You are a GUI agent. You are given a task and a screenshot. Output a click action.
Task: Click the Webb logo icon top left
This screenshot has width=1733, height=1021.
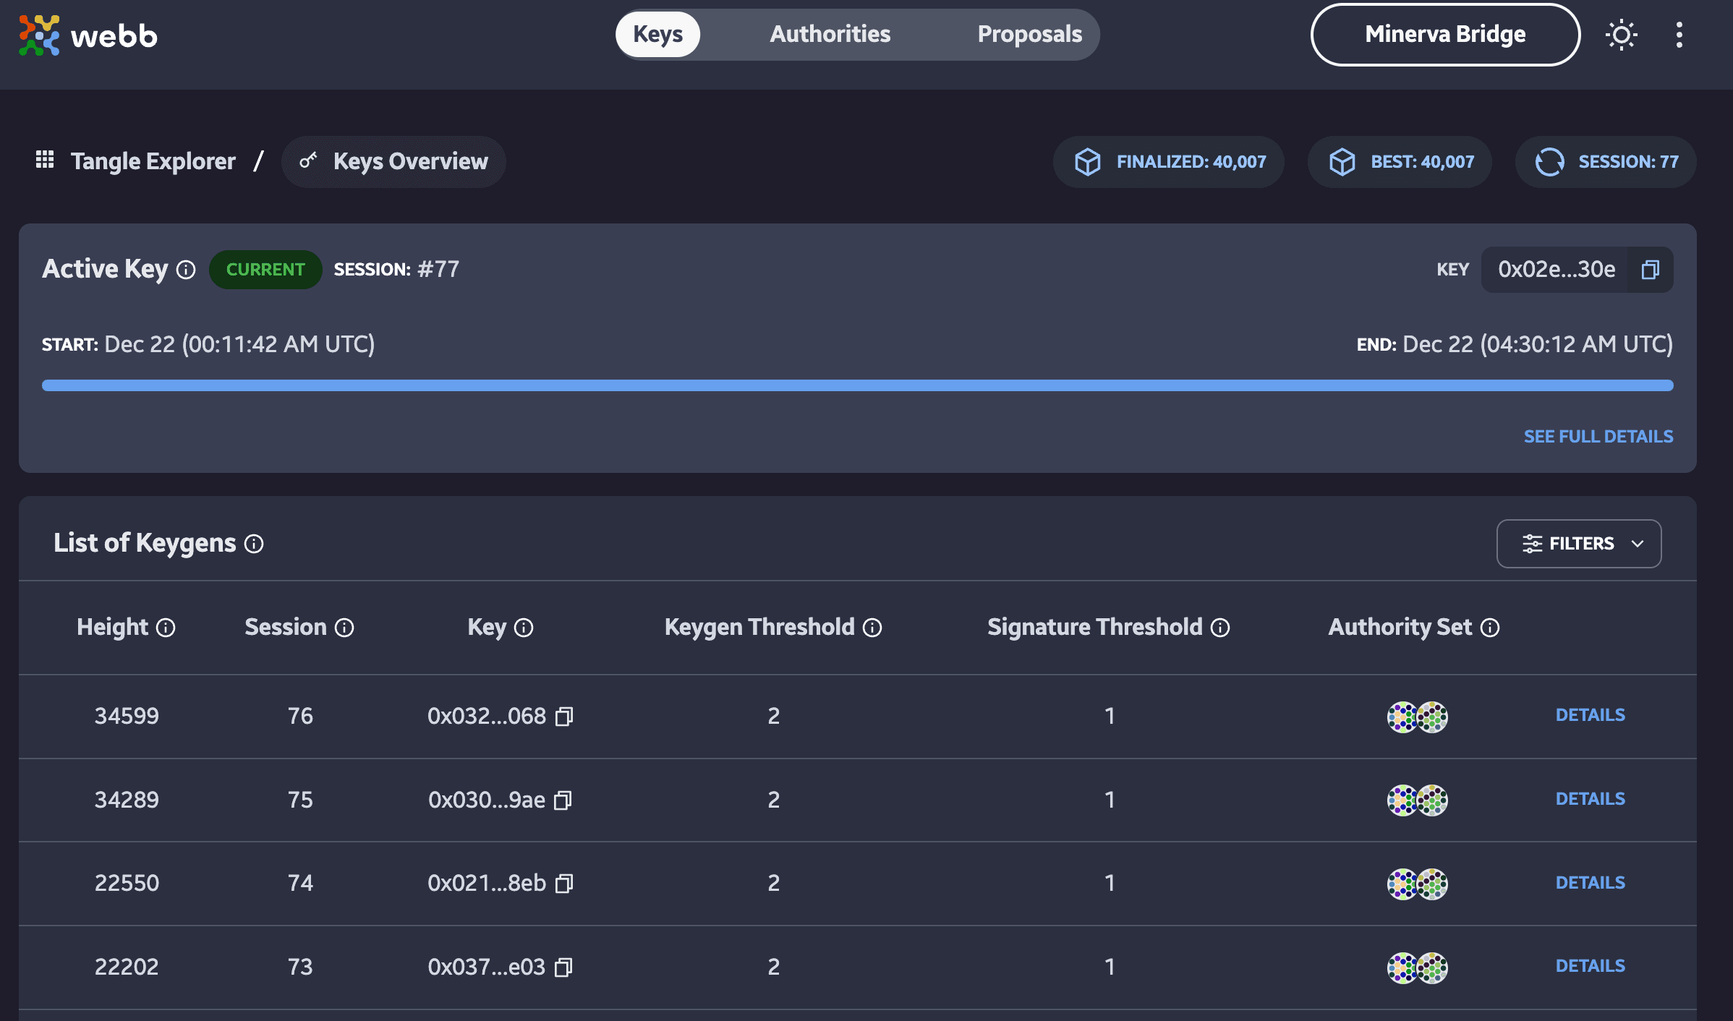point(38,33)
